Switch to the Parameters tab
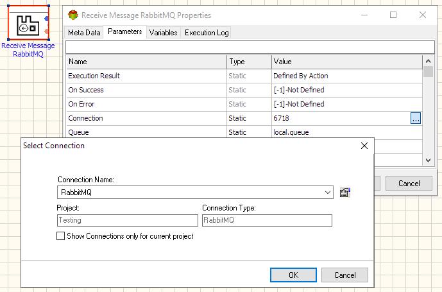Screen dimensions: 442x292 point(125,31)
